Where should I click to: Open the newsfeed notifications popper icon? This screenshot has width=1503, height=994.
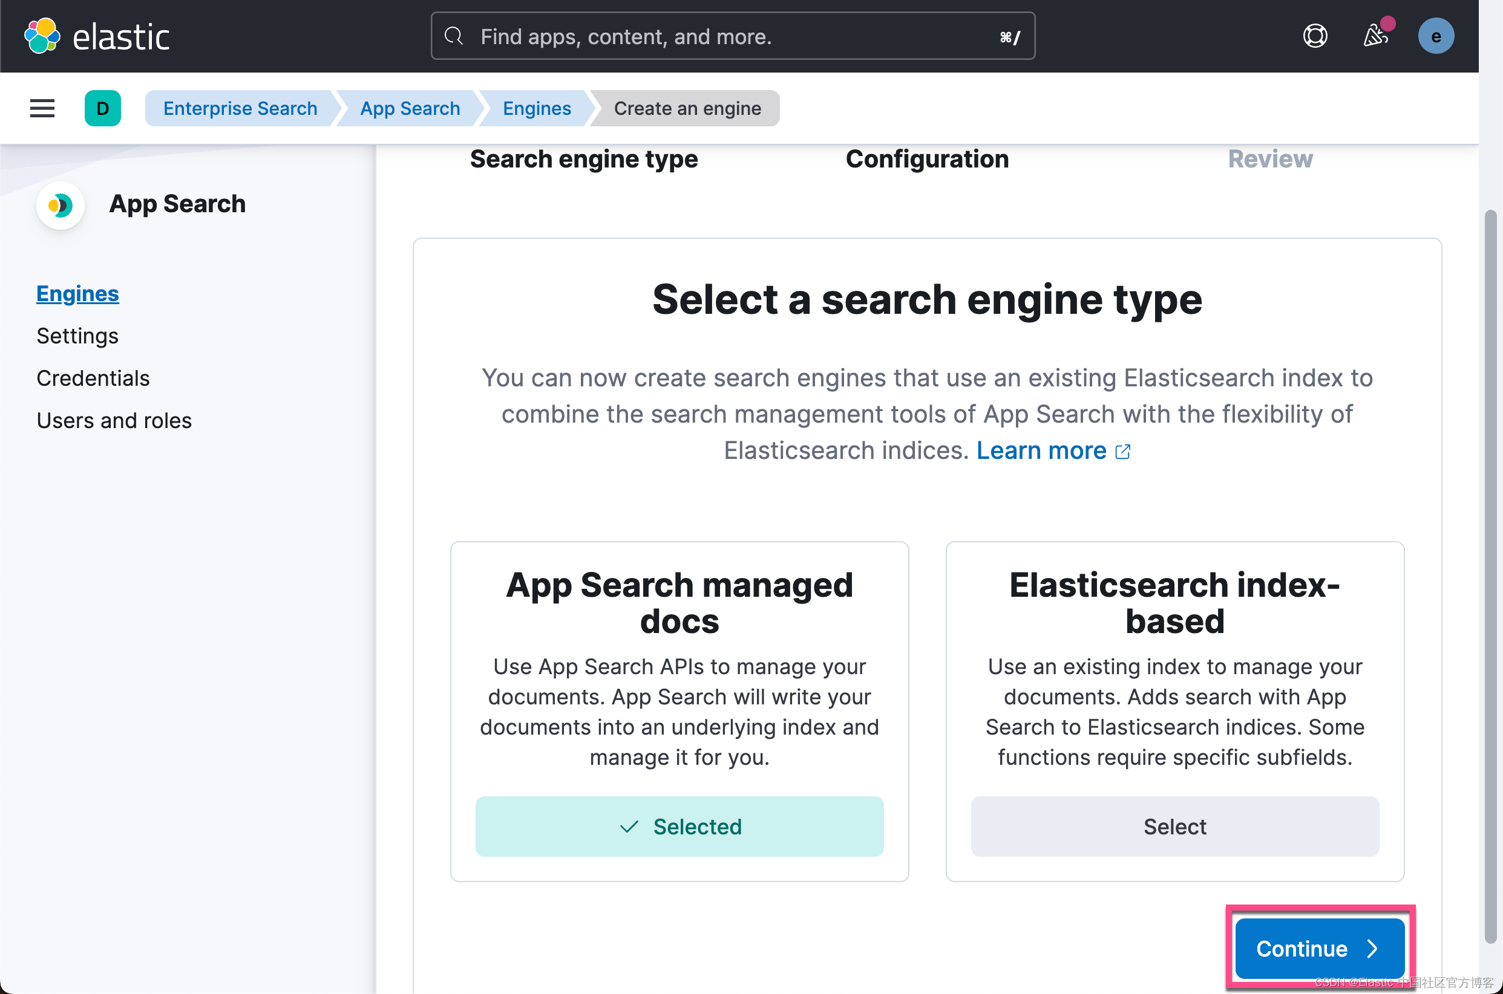coord(1375,36)
